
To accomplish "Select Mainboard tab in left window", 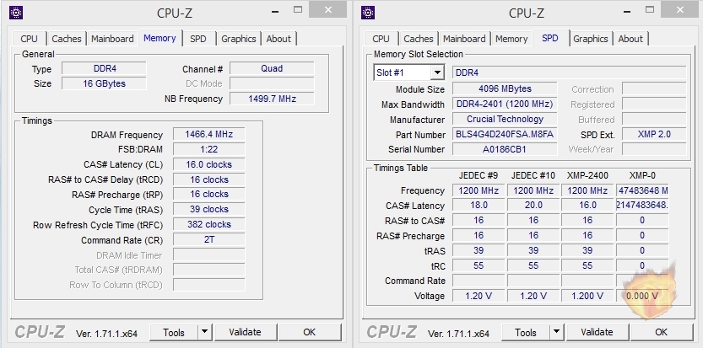I will click(112, 39).
